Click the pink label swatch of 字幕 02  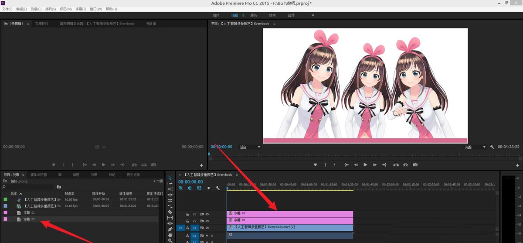pyautogui.click(x=5, y=219)
